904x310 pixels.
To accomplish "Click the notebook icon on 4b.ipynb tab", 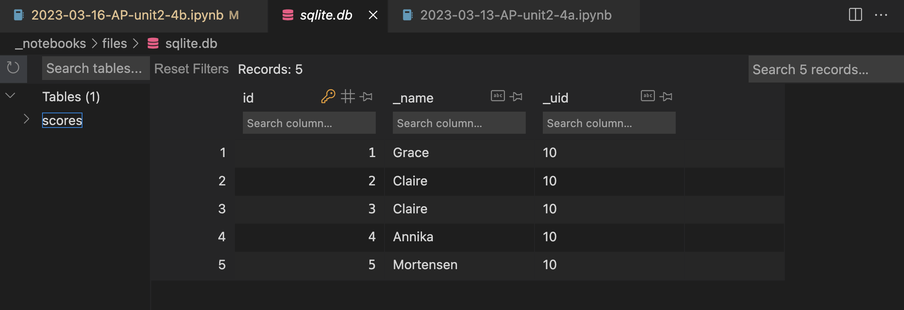I will coord(19,15).
